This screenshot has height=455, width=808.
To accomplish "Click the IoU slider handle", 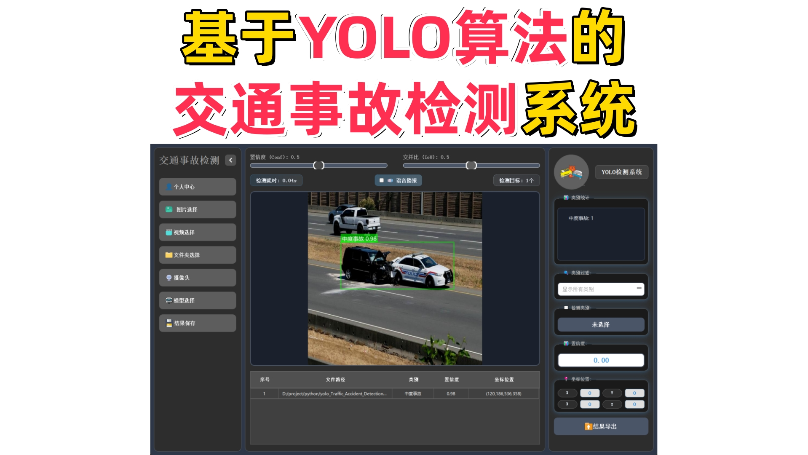I will click(471, 166).
